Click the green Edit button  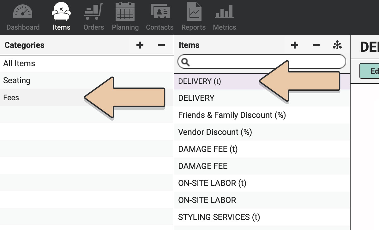coord(370,71)
